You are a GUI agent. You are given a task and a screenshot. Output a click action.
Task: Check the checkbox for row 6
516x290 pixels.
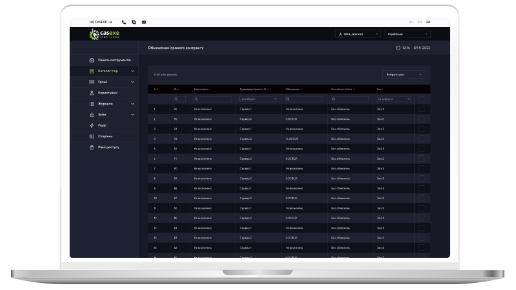pos(421,159)
